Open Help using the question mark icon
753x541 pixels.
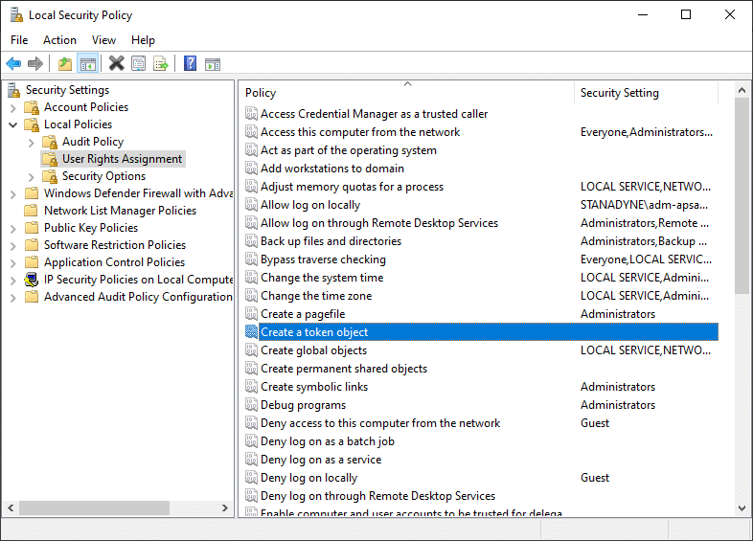[x=190, y=64]
